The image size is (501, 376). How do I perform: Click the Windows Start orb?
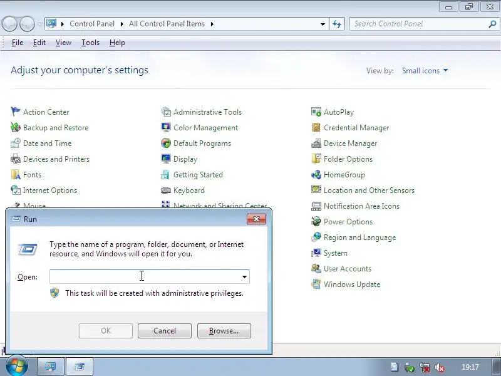[x=16, y=366]
